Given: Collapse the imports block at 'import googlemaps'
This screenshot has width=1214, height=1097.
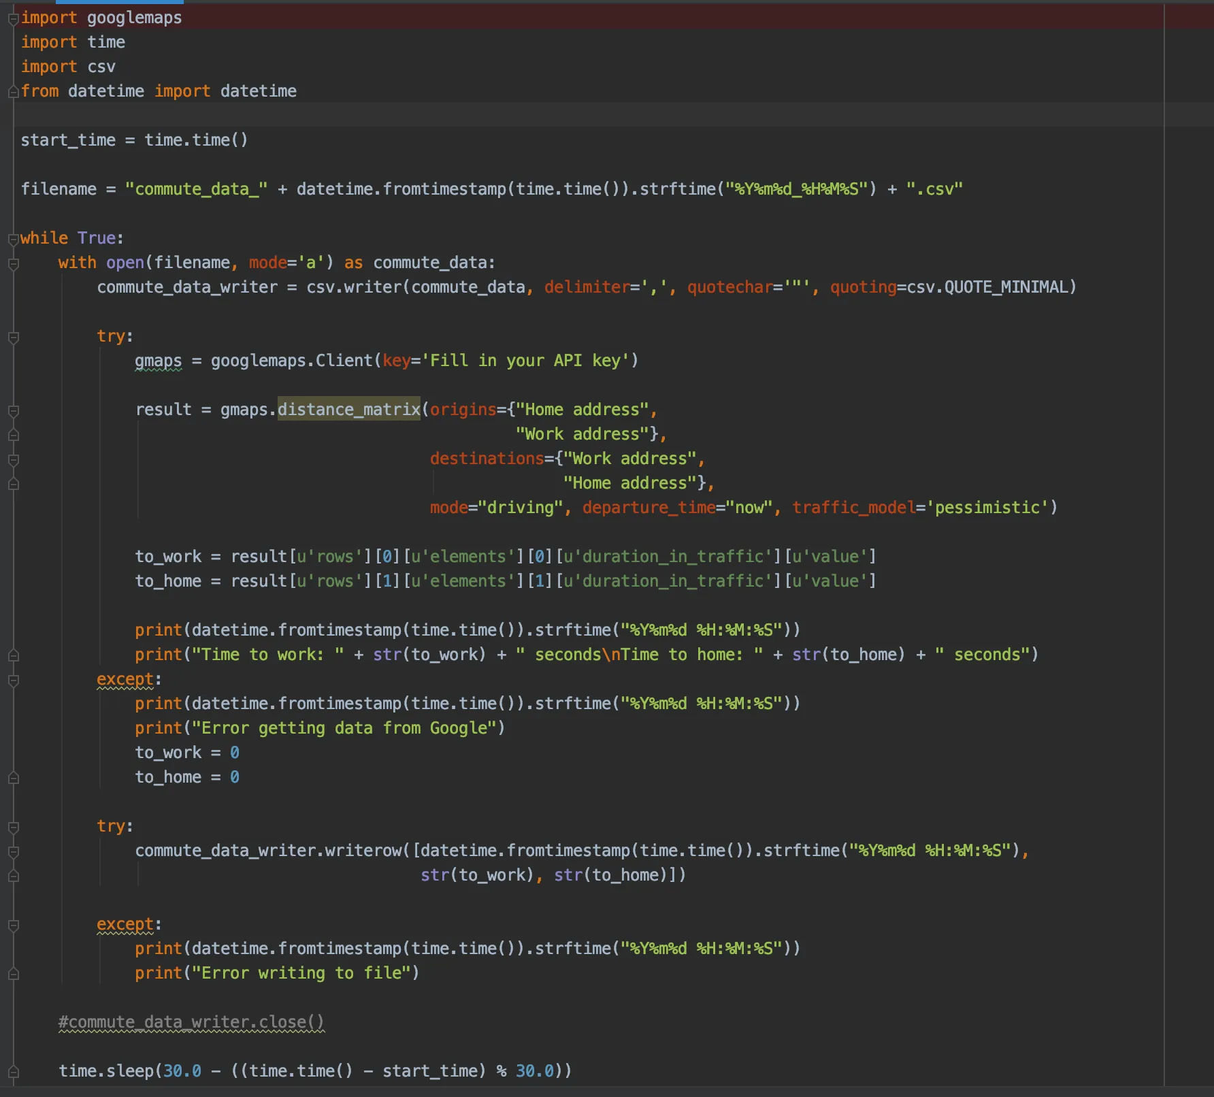Looking at the screenshot, I should tap(13, 18).
